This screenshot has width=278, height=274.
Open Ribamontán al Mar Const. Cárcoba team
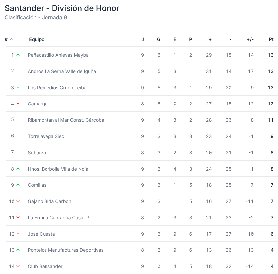pos(66,120)
